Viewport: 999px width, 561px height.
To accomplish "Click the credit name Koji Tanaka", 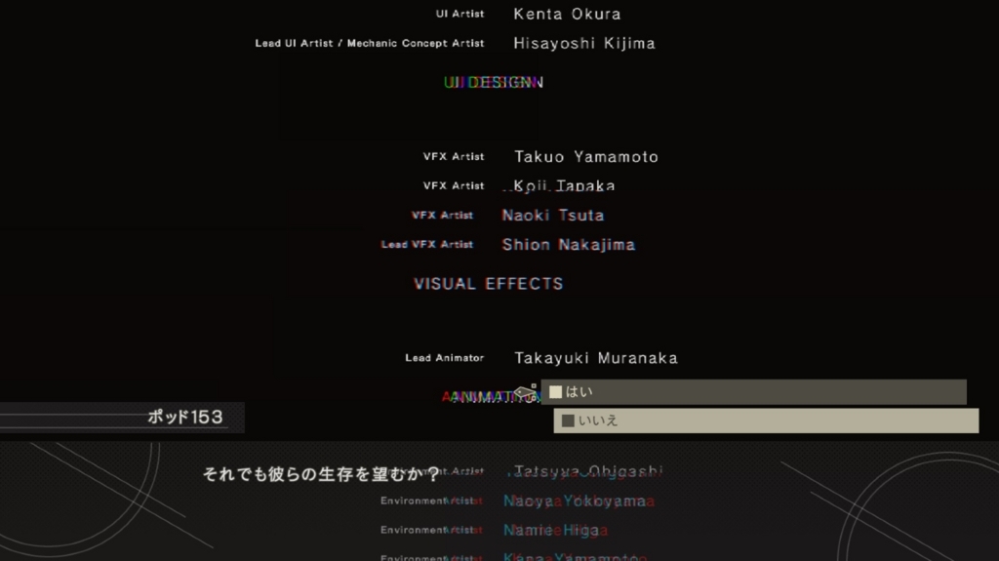I will 564,186.
